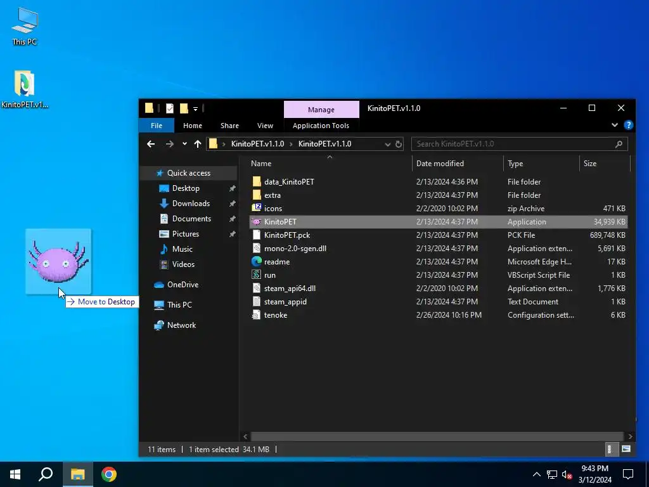
Task: Select This PC in the navigation pane
Action: pos(179,305)
